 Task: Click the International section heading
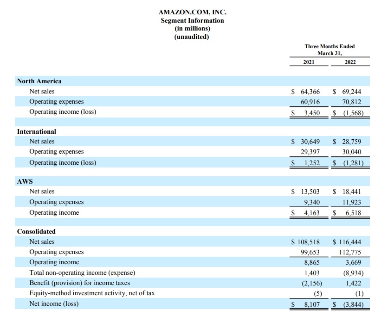[x=36, y=131]
